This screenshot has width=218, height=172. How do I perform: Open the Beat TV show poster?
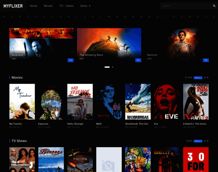tap(167, 159)
